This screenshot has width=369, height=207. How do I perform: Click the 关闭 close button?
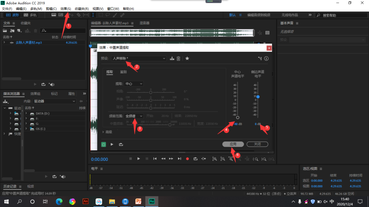point(257,144)
